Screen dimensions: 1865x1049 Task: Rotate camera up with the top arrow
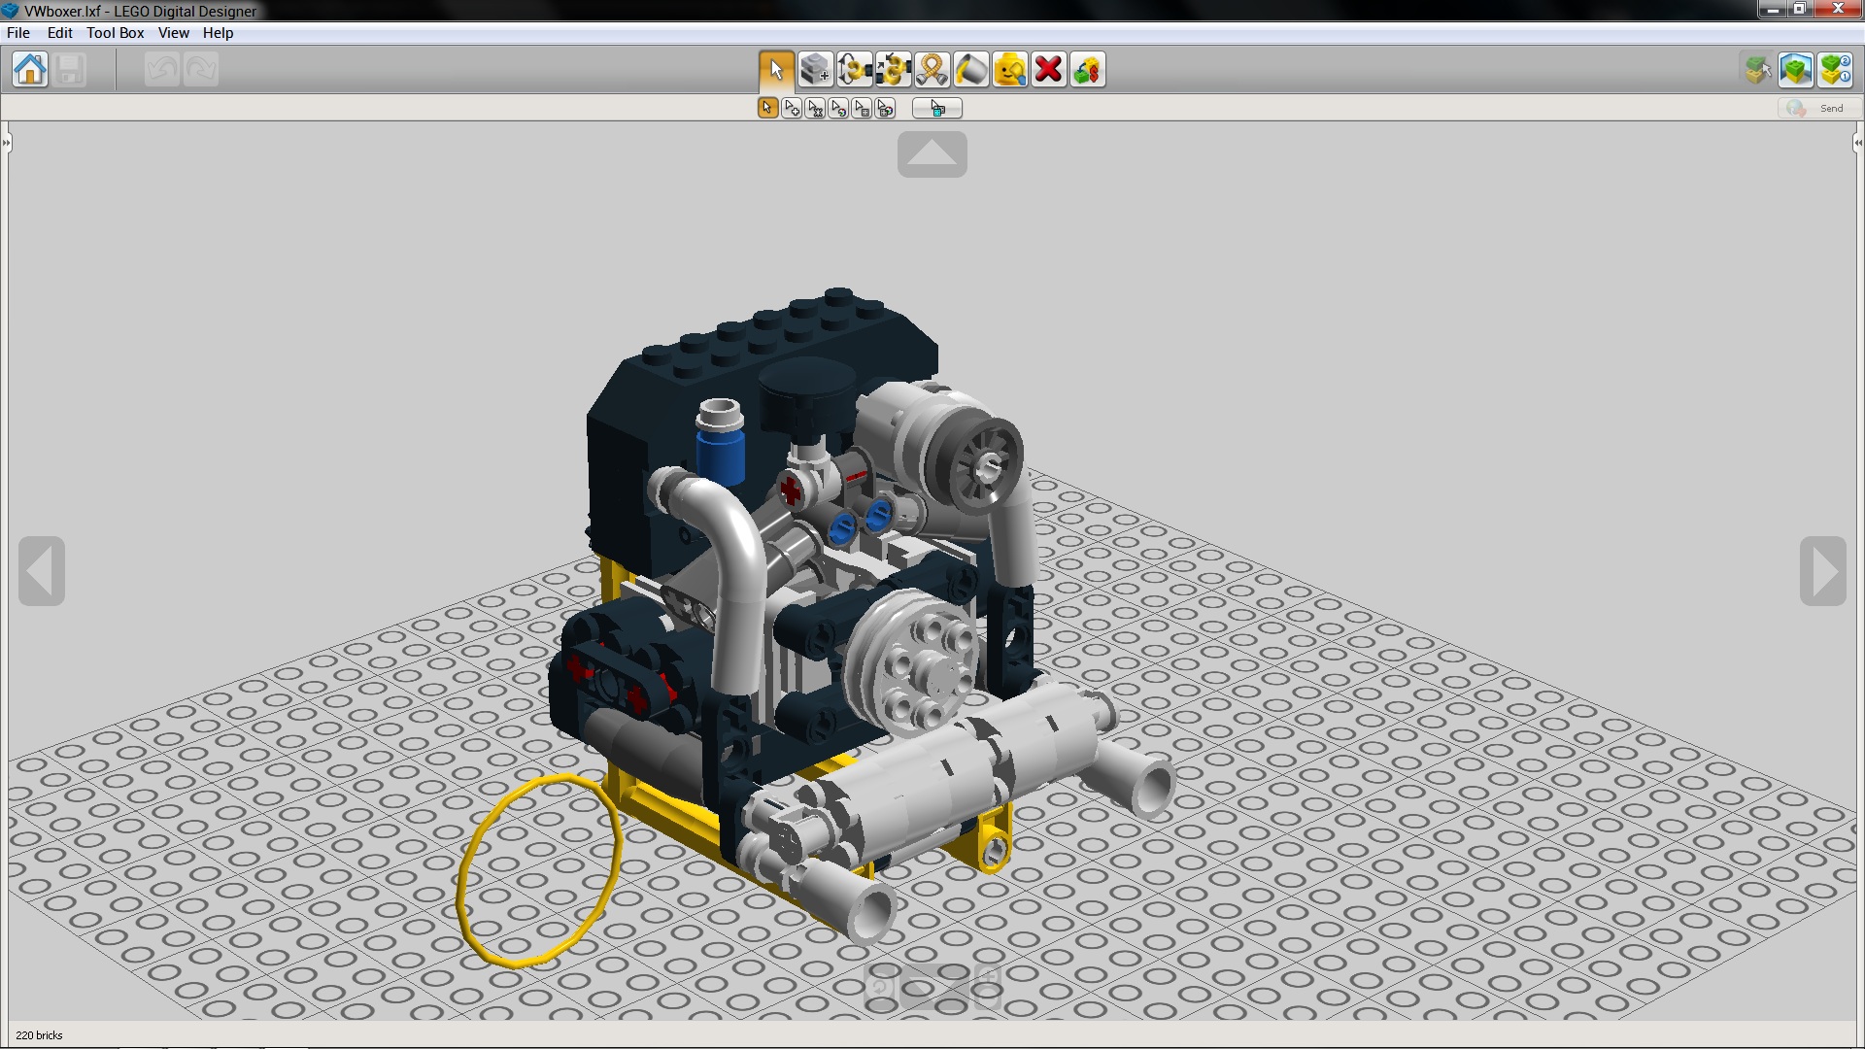point(932,154)
